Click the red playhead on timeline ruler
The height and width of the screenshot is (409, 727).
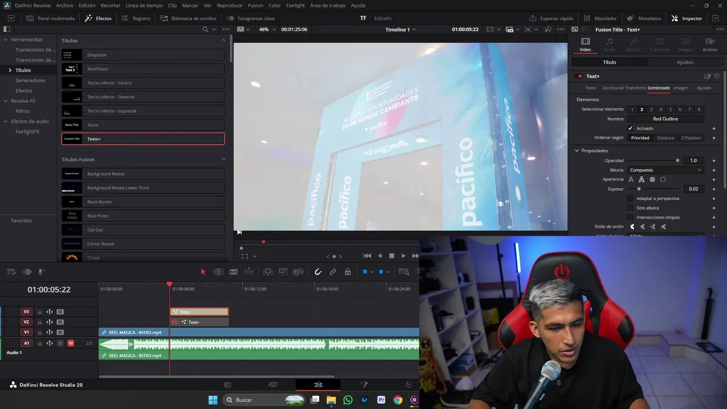click(169, 284)
